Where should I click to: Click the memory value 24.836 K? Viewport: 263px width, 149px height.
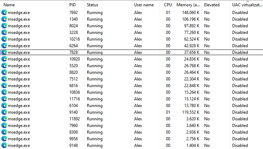click(192, 59)
